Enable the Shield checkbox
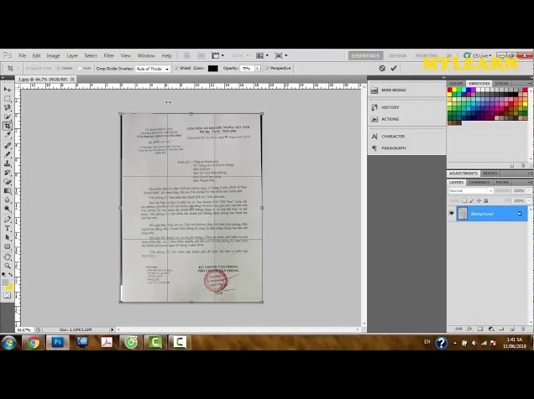 coord(177,68)
